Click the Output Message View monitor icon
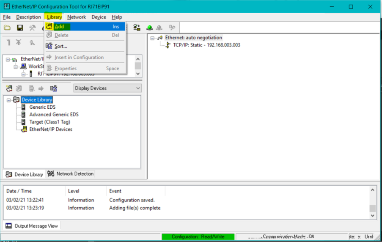Image resolution: width=382 pixels, height=242 pixels. coord(8,225)
